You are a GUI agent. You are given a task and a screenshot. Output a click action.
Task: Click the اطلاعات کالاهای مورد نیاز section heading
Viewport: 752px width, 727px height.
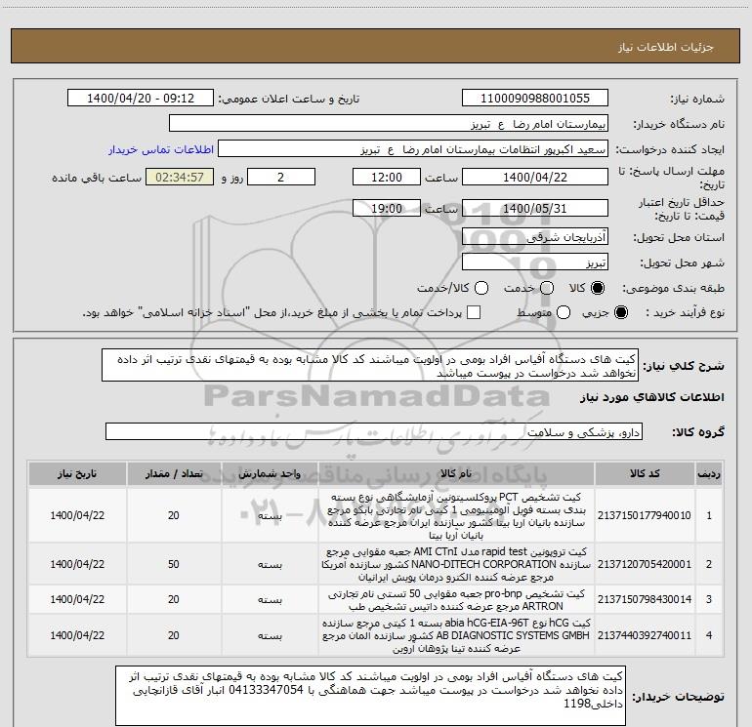(x=651, y=397)
